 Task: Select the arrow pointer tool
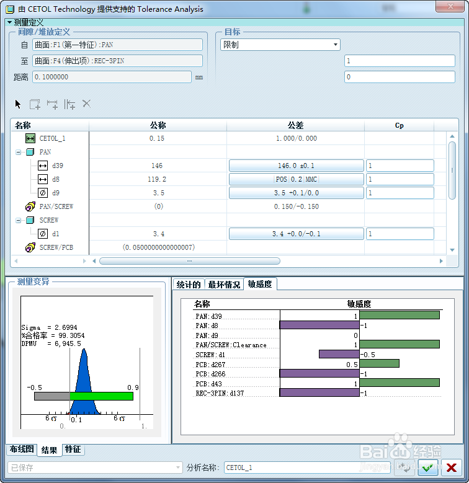click(x=18, y=104)
